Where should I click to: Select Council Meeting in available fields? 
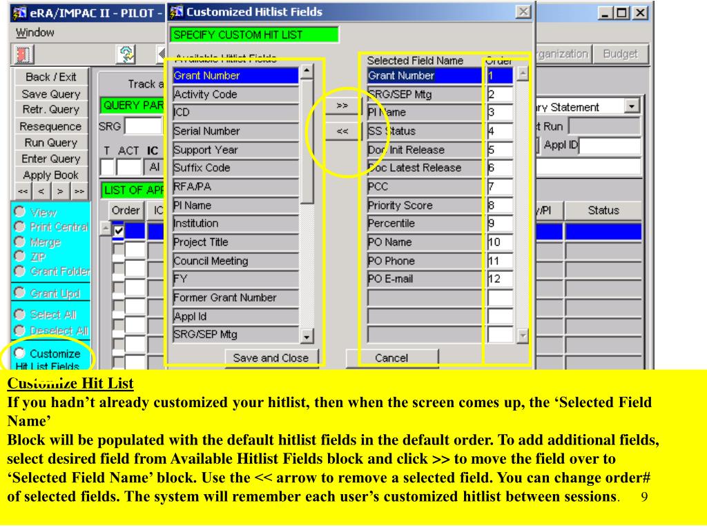[235, 261]
